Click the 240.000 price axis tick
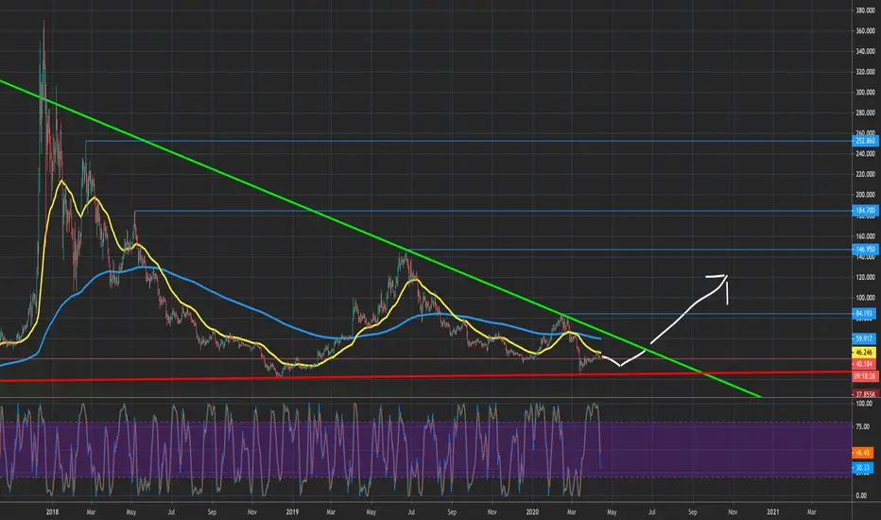 (865, 153)
